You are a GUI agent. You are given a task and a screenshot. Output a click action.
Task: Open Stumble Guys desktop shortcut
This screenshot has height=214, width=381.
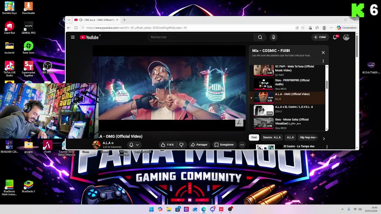9,8
